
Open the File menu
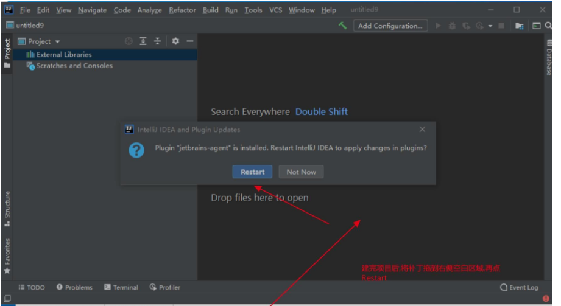[x=25, y=10]
